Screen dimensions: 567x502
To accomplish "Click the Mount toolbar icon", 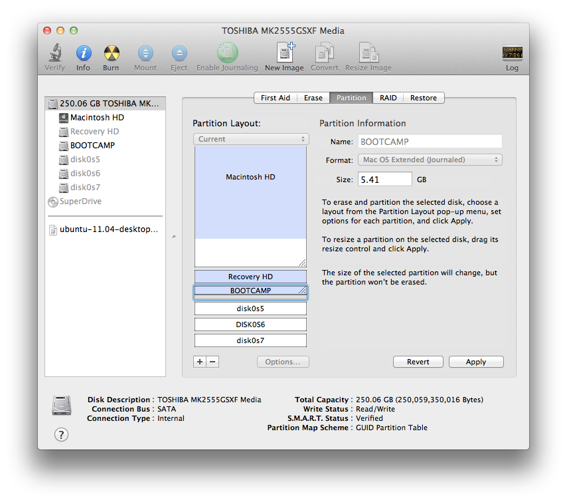I will point(145,53).
